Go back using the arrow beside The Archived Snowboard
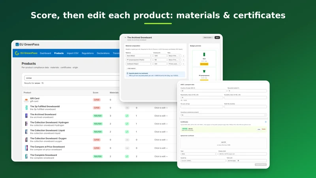Screen dimensions: 316x178 pyautogui.click(x=125, y=38)
